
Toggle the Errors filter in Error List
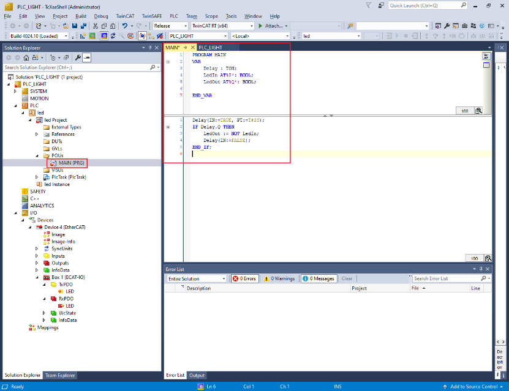pyautogui.click(x=244, y=278)
